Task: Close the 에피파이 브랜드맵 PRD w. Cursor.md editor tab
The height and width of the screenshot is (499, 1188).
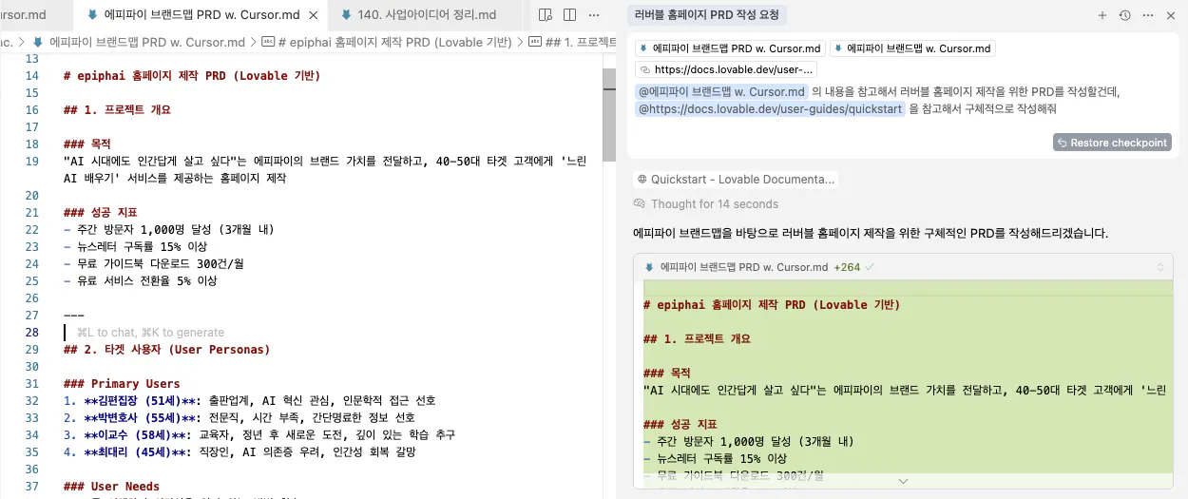Action: click(312, 15)
